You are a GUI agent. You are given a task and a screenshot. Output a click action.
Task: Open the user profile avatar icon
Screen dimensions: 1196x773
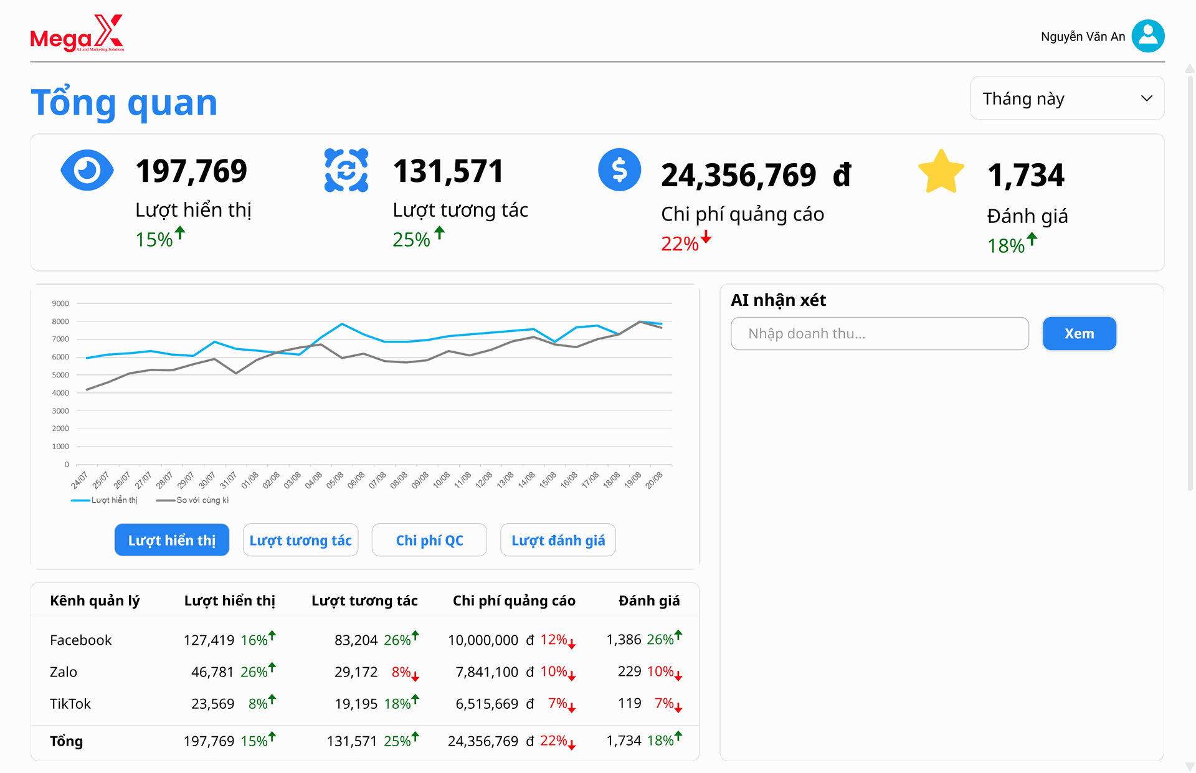pos(1147,36)
